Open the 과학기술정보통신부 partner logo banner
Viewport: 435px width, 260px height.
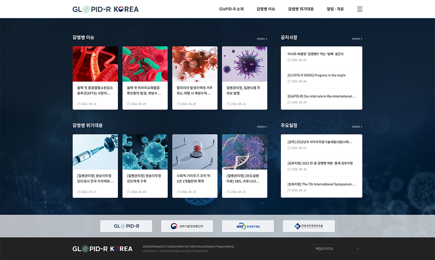(x=187, y=226)
